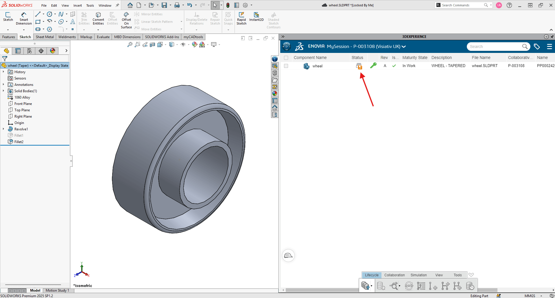Select the header checkbox above Component Name
Image resolution: width=555 pixels, height=298 pixels.
point(286,58)
